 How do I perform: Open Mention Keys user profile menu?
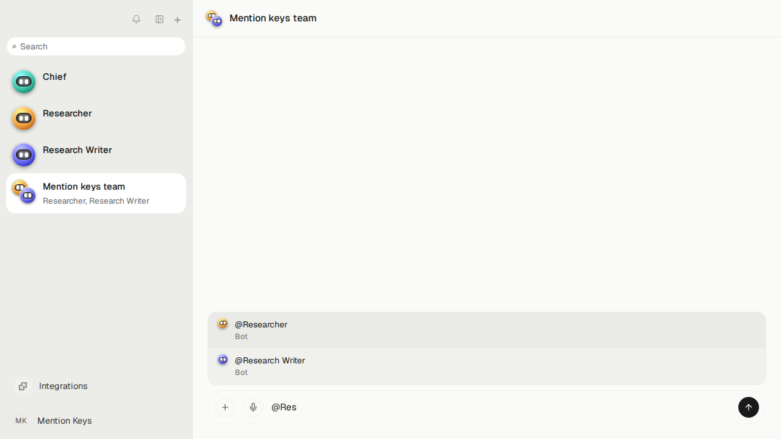point(96,421)
